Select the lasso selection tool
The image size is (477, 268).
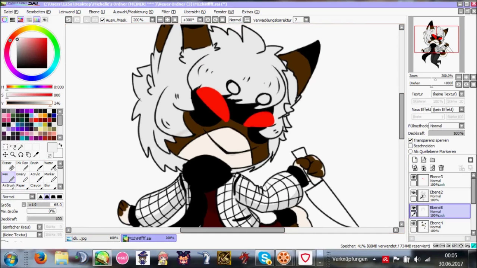pyautogui.click(x=13, y=147)
